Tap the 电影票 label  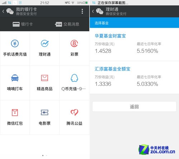[x=45, y=123]
